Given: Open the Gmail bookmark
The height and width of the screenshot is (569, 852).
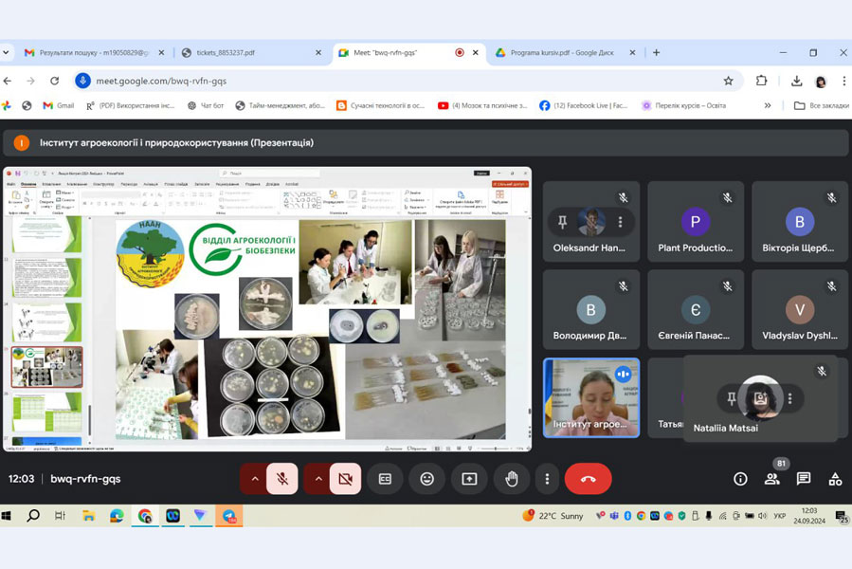Looking at the screenshot, I should 58,105.
